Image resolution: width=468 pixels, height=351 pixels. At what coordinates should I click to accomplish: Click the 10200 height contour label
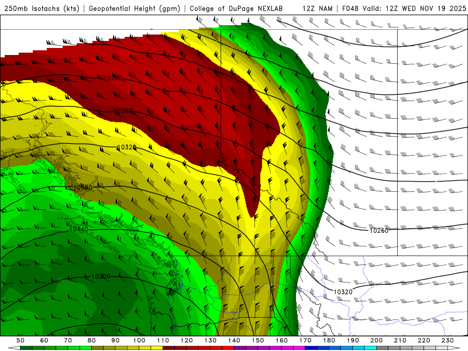point(112,78)
